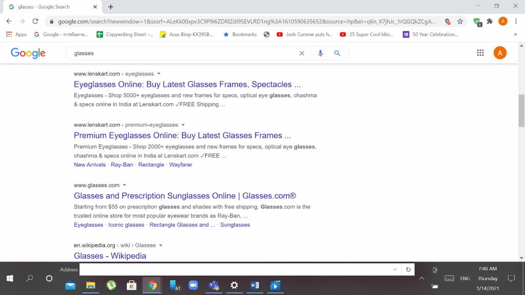This screenshot has height=295, width=525.
Task: Select the glasses - Google Search tab
Action: (53, 7)
